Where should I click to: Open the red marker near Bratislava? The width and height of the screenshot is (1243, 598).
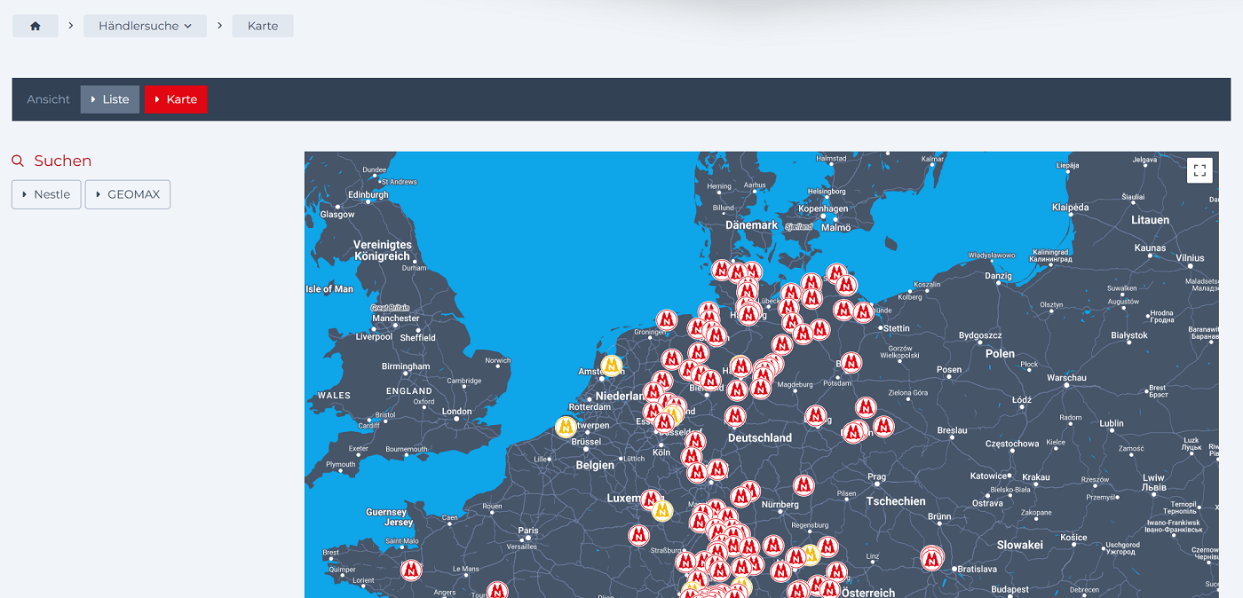(x=931, y=558)
